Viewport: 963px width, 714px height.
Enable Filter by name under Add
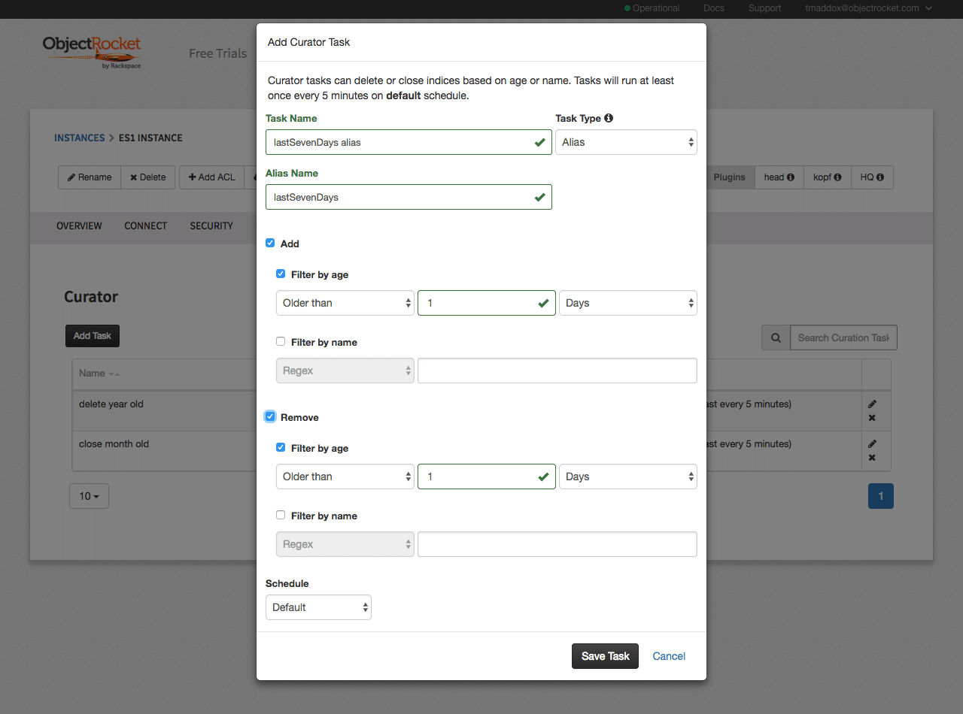281,341
